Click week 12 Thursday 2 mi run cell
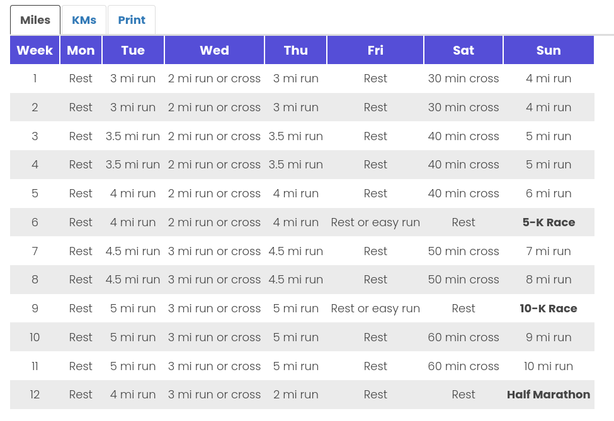The width and height of the screenshot is (614, 421). coord(296,395)
